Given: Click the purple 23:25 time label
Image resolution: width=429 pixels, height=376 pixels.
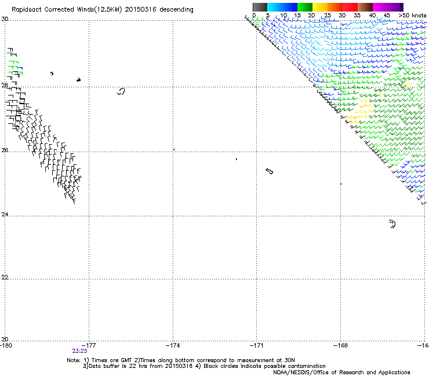Looking at the screenshot, I should [79, 351].
